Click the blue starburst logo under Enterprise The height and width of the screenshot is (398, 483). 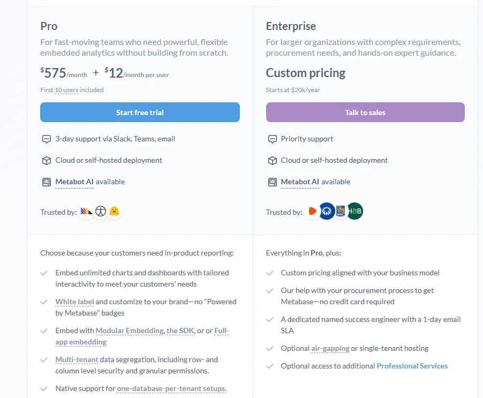(327, 212)
